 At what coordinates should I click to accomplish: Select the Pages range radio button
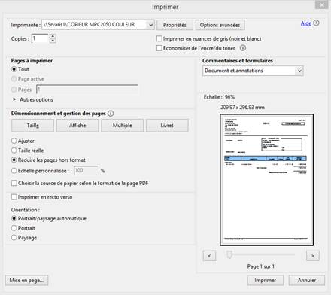point(14,90)
